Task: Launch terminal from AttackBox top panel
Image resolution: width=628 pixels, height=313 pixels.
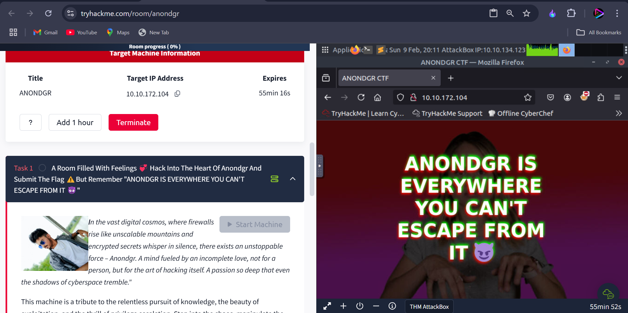Action: [x=368, y=50]
